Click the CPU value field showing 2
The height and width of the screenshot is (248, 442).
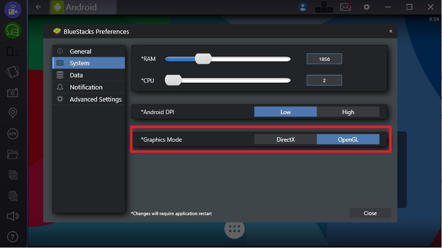(324, 80)
